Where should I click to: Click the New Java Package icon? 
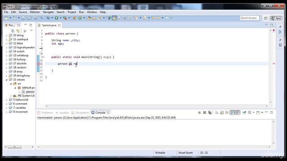[74, 18]
